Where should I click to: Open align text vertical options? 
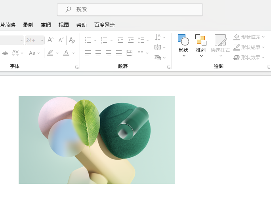(x=160, y=47)
